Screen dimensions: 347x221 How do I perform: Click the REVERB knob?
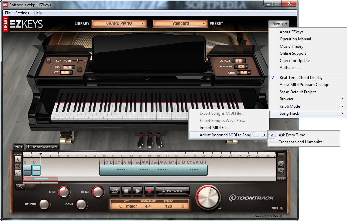(x=44, y=204)
